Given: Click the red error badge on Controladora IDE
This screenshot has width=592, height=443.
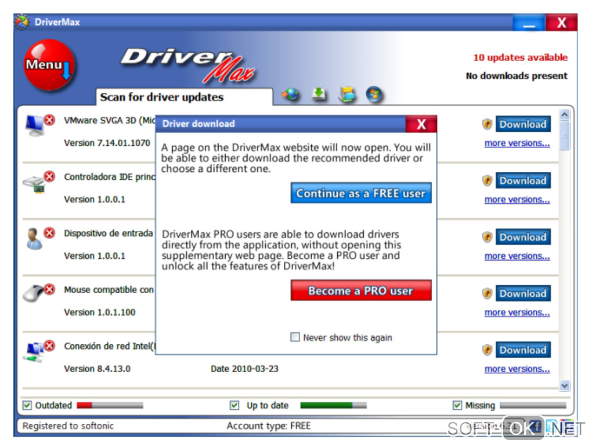Looking at the screenshot, I should pos(49,177).
